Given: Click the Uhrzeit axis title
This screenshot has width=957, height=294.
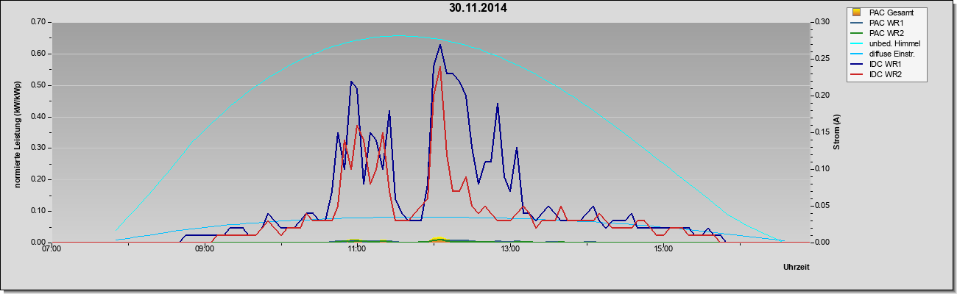Looking at the screenshot, I should tap(797, 268).
